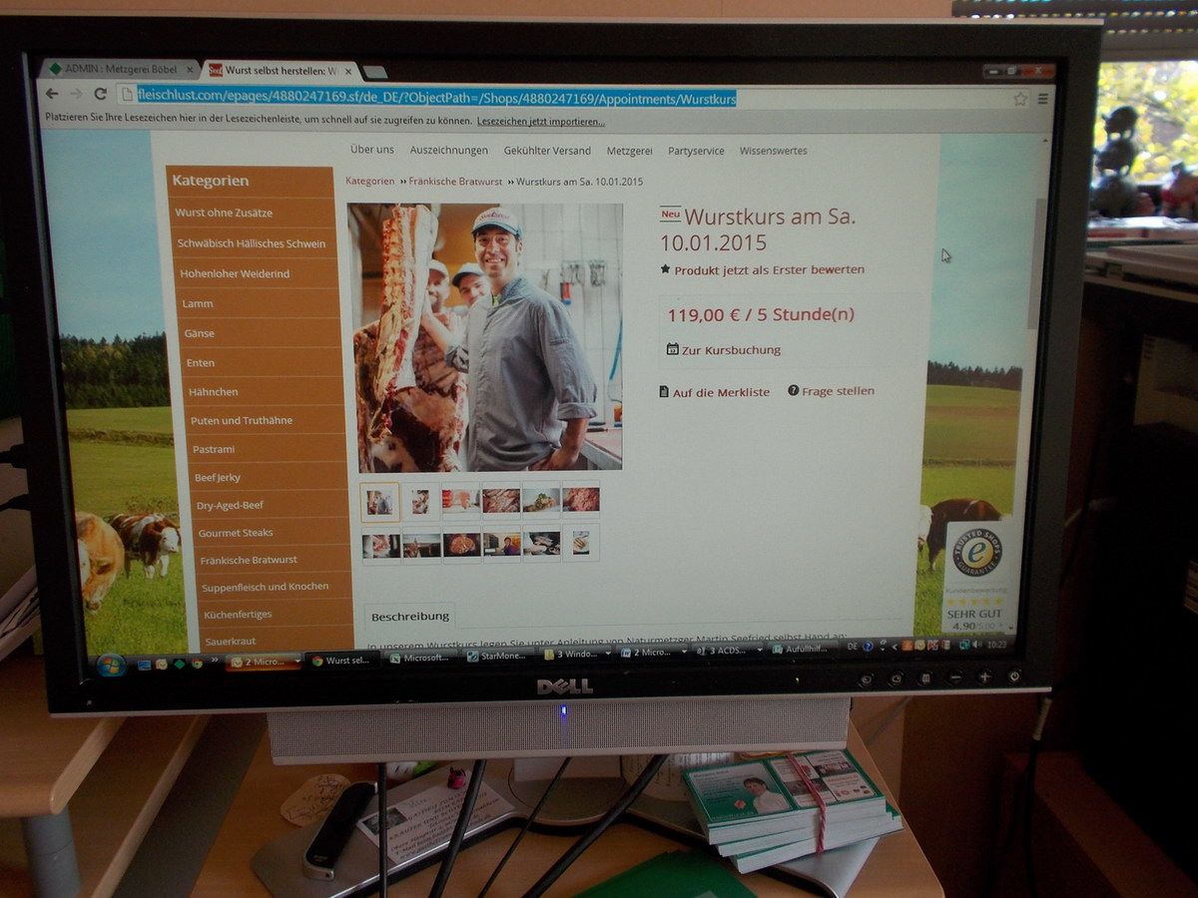The height and width of the screenshot is (898, 1198).
Task: Click the calendar icon beside Zur Kursbuchung
Action: [x=672, y=349]
